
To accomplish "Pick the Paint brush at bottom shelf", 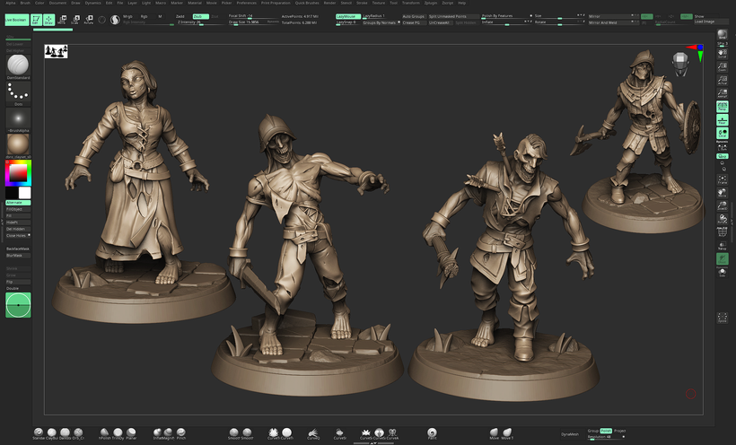I will (432, 432).
